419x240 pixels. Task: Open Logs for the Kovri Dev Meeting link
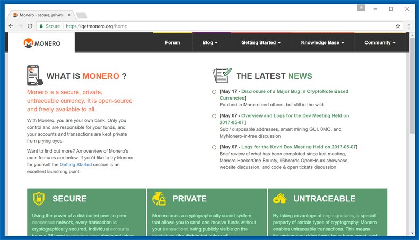[299, 147]
